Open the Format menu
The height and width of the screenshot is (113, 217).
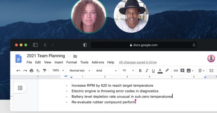72,62
